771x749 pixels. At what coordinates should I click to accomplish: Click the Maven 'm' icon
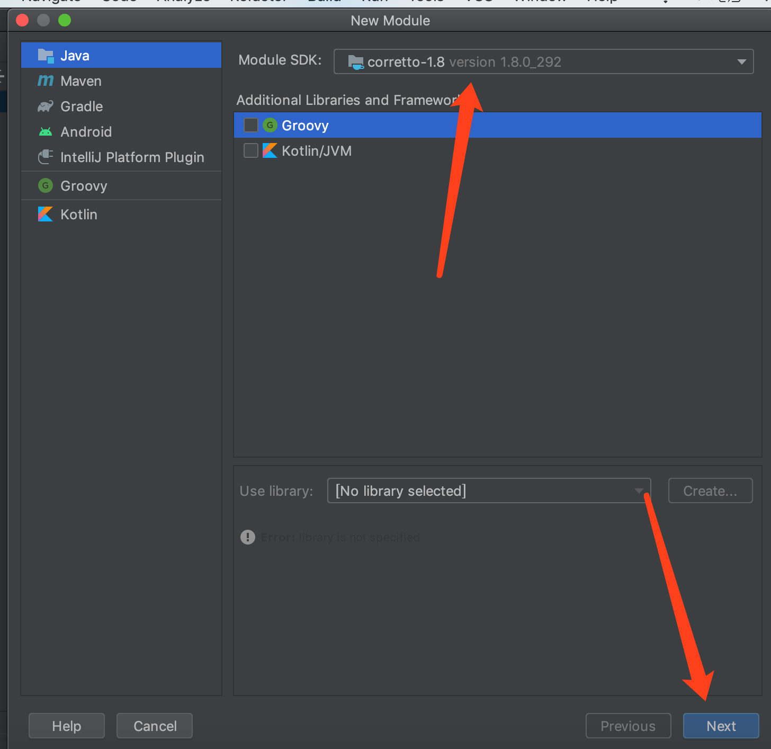click(x=46, y=81)
